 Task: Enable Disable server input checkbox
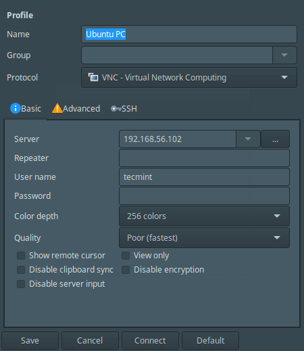(x=21, y=284)
